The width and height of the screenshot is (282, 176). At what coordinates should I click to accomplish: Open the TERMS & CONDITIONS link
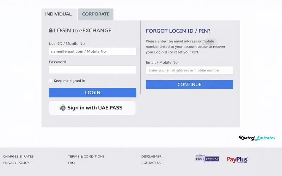(86, 156)
